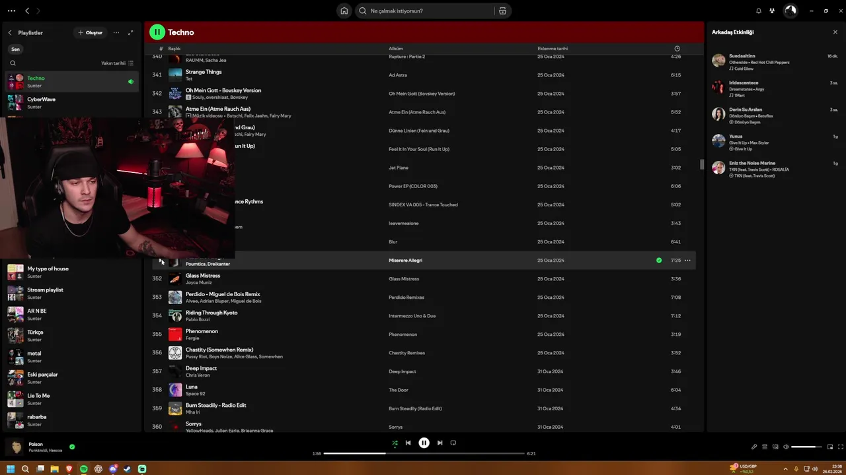
Task: Toggle repeat mode
Action: 453,443
